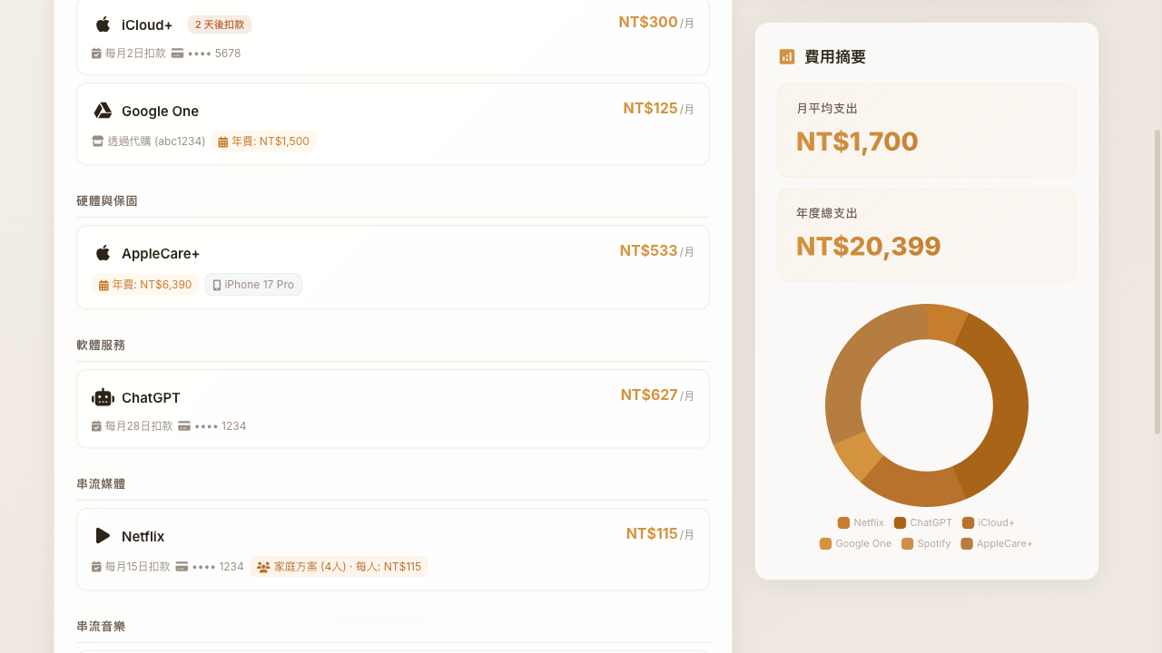Viewport: 1162px width, 653px height.
Task: Toggle AppleCare+ legend entry in chart
Action: pyautogui.click(x=997, y=543)
